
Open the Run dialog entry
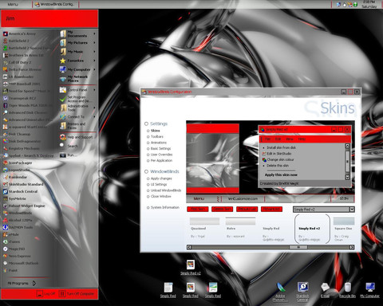pos(67,155)
